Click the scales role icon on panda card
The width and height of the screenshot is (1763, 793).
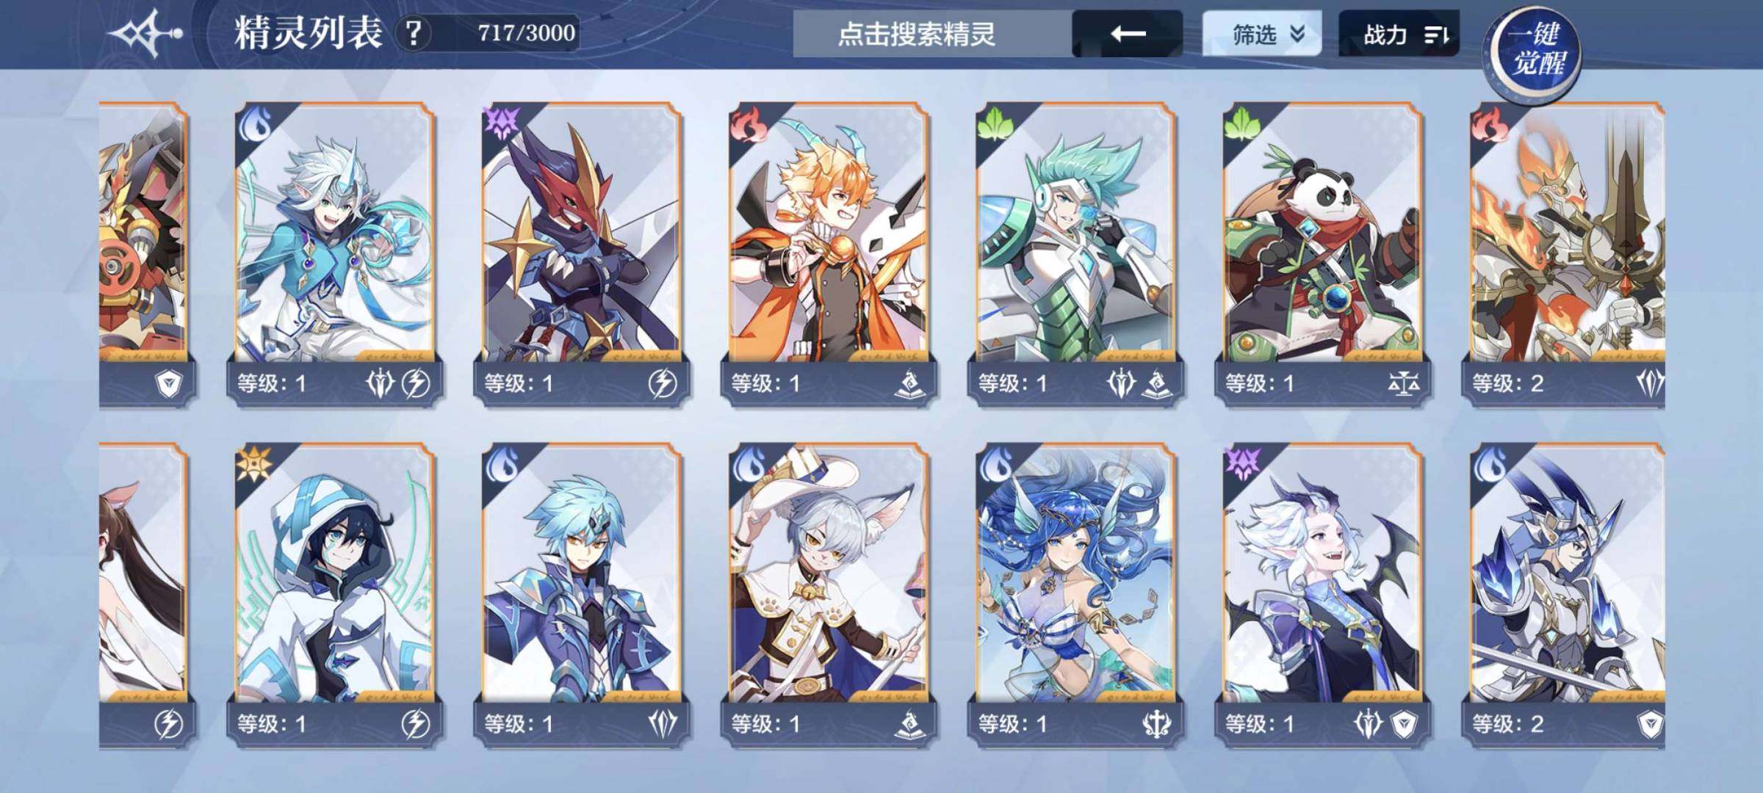coord(1403,383)
